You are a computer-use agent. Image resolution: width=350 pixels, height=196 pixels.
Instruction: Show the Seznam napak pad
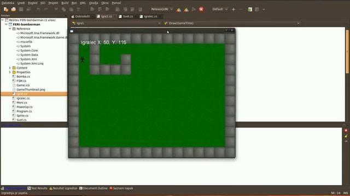coord(121,188)
